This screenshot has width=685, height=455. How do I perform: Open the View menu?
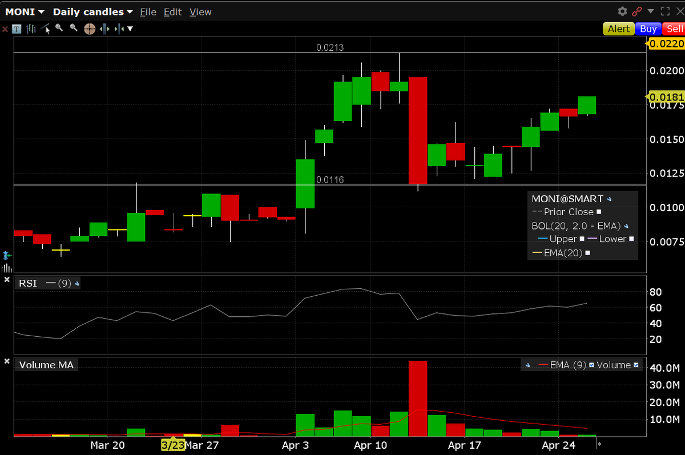(x=200, y=11)
